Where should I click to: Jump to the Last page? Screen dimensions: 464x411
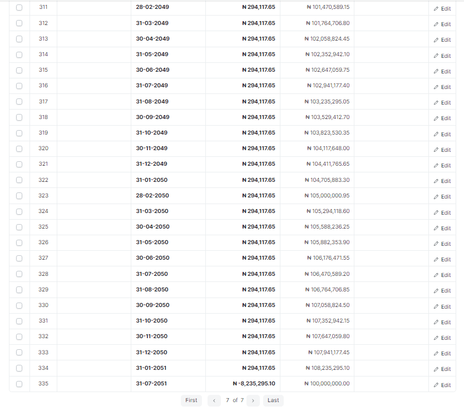pyautogui.click(x=273, y=400)
